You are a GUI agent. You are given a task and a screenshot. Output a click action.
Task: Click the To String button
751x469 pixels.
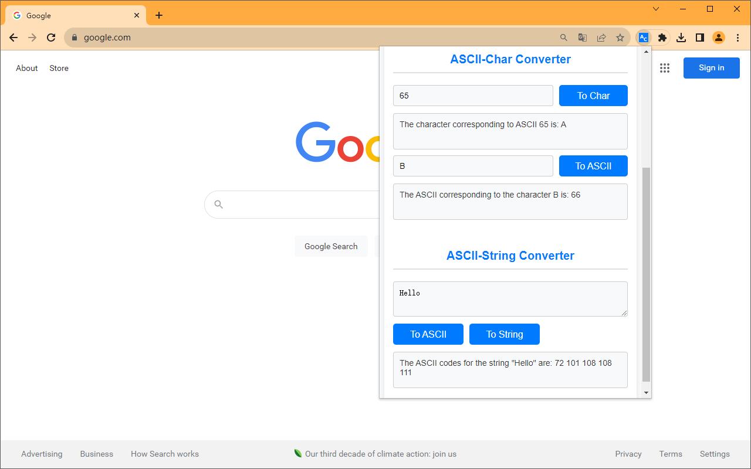pos(504,334)
